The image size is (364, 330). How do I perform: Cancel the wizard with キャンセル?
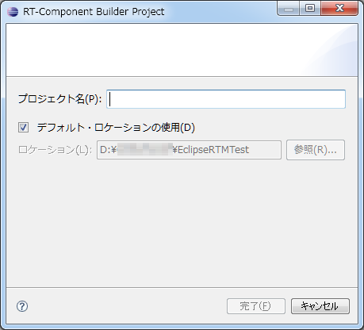[320, 306]
